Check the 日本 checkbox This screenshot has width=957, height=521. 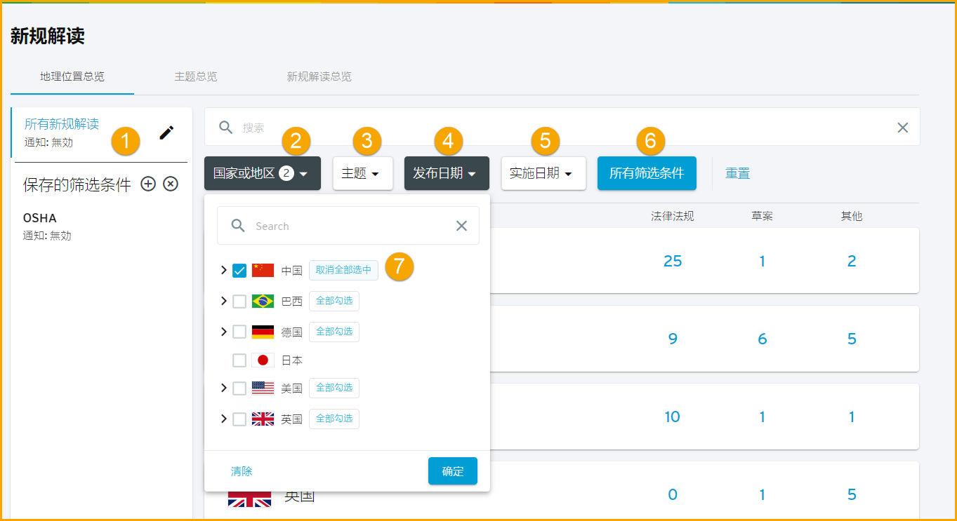click(239, 360)
